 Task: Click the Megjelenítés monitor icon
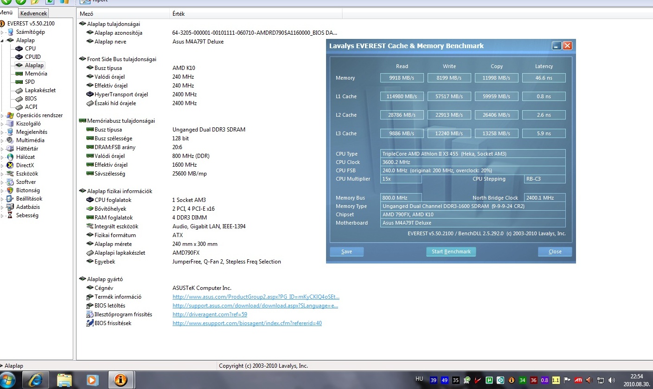click(x=11, y=132)
